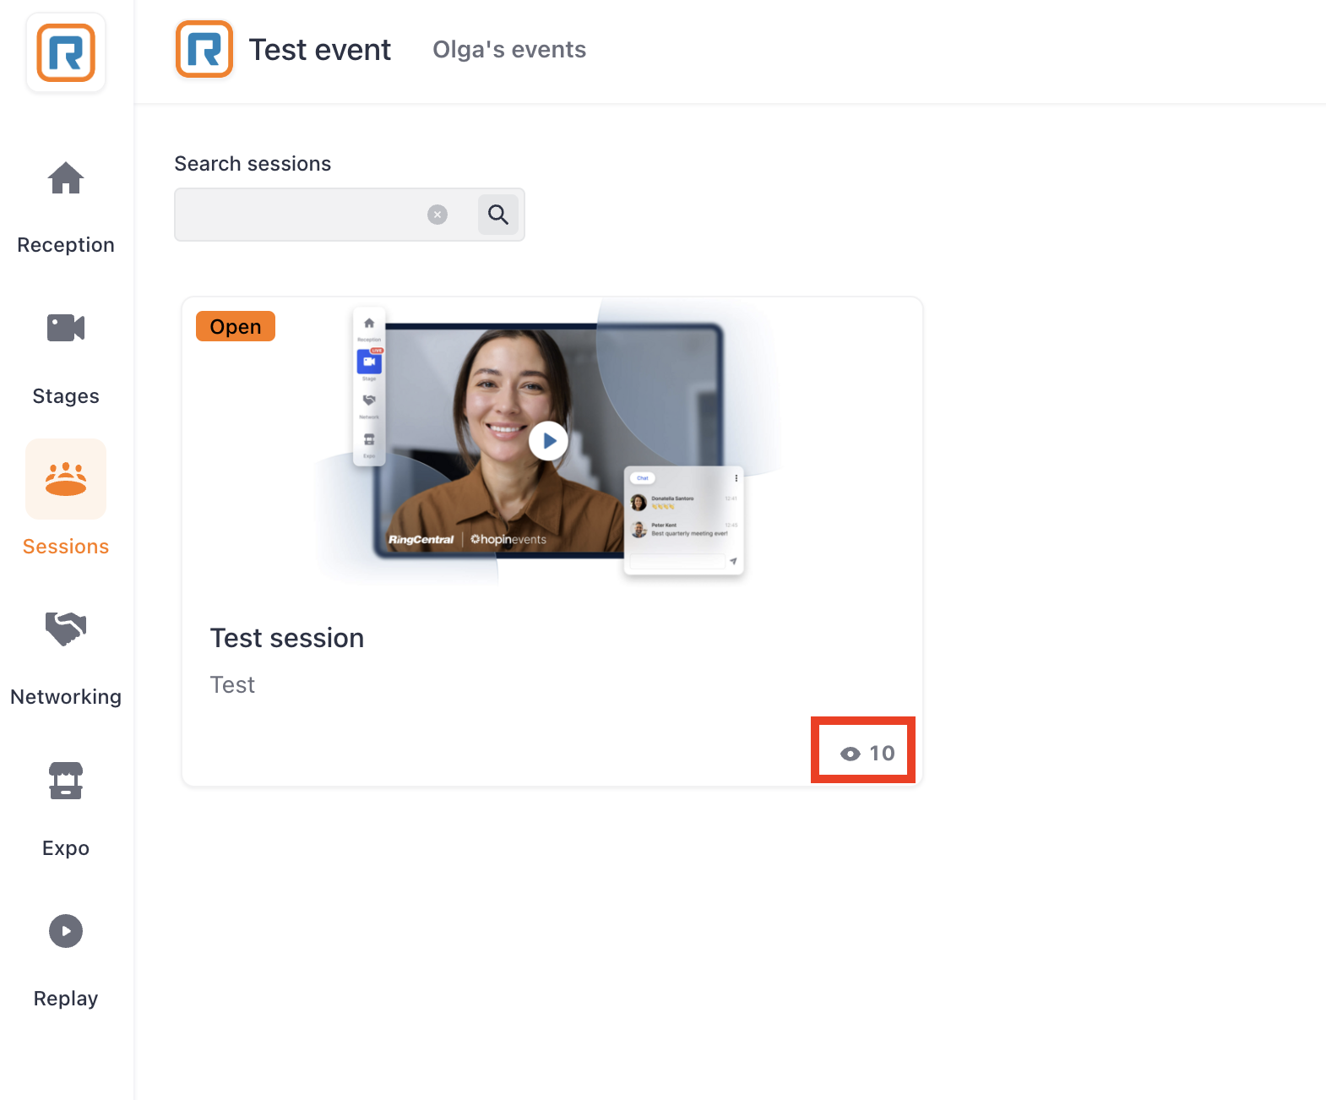The height and width of the screenshot is (1100, 1326).
Task: Click the Reception label in the sidebar
Action: [x=66, y=245]
